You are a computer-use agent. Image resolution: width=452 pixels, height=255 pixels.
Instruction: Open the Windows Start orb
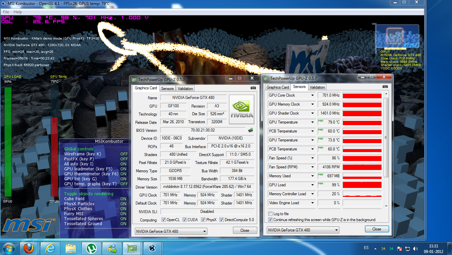pyautogui.click(x=8, y=248)
